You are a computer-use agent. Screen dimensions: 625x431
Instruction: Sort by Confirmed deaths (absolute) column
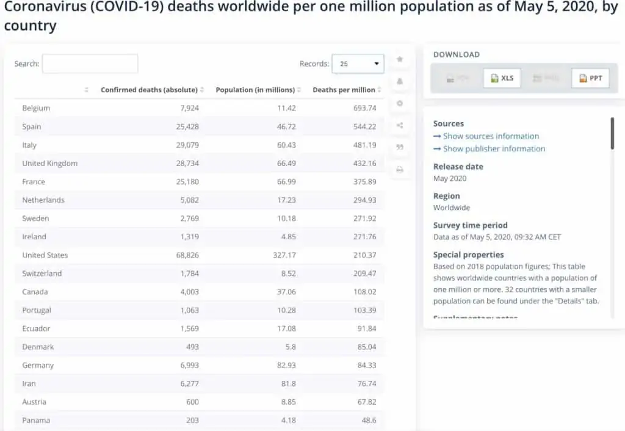(x=152, y=90)
